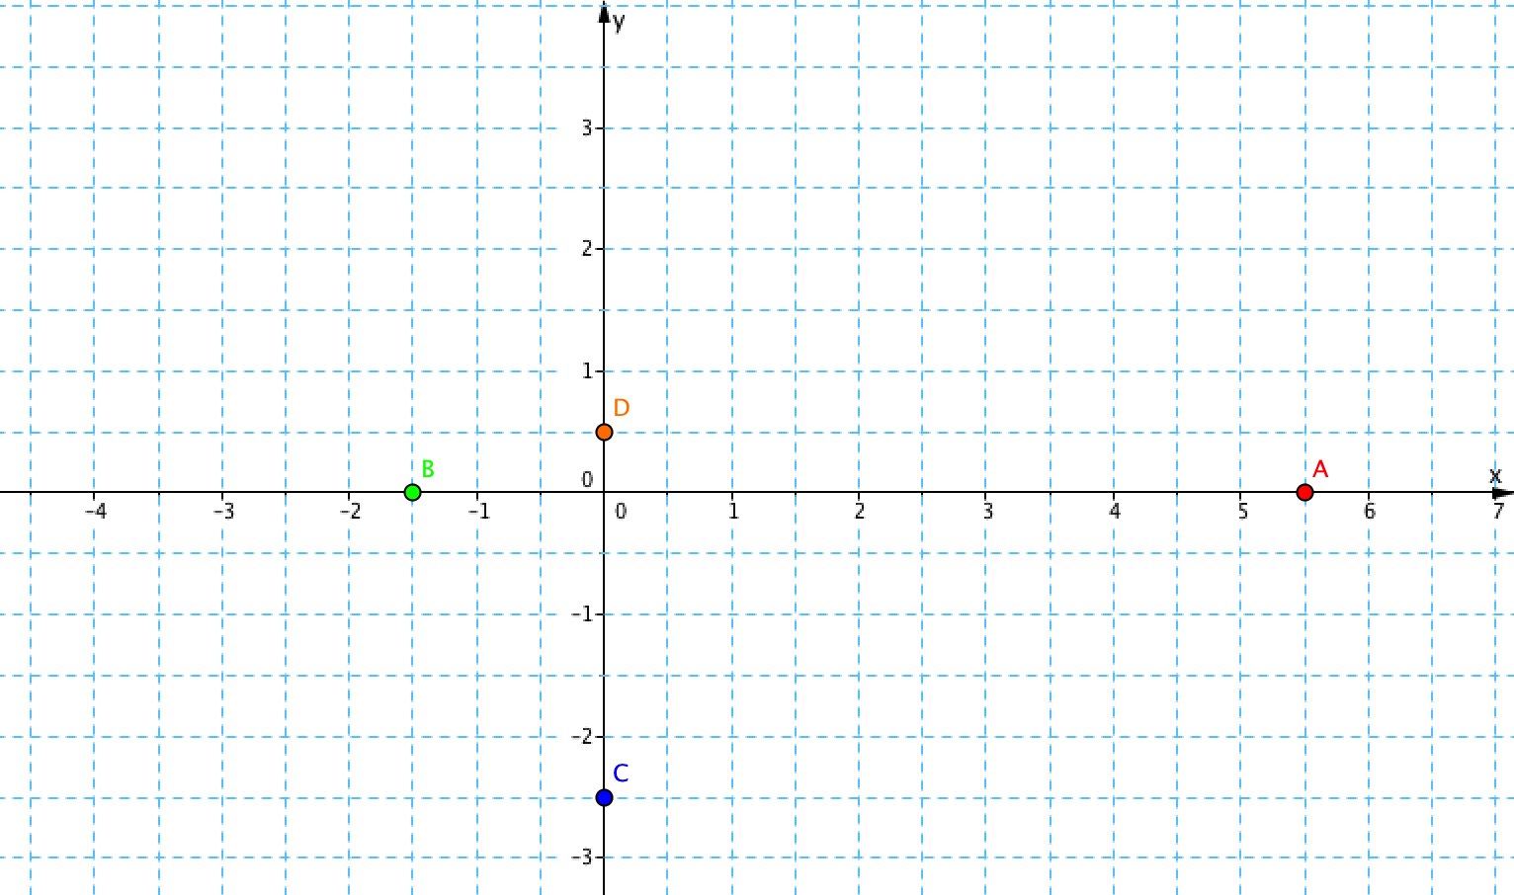
Task: Click the y axis name label
Action: coord(619,20)
